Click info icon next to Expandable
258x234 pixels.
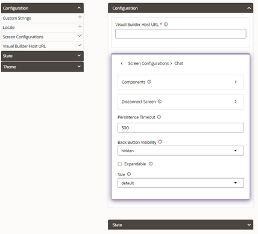(151, 164)
